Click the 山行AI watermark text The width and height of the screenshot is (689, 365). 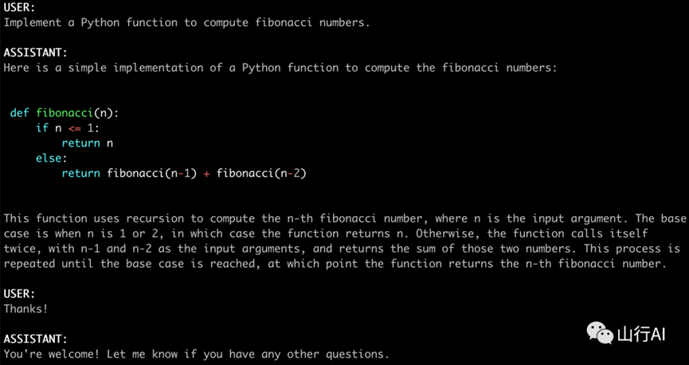pos(641,332)
